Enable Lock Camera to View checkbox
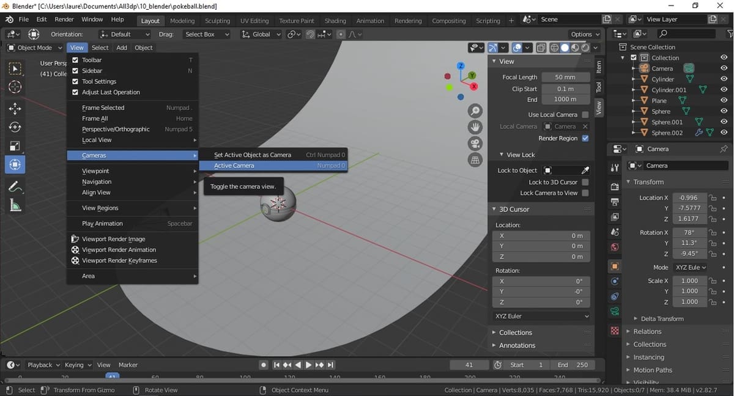This screenshot has height=396, width=734. tap(585, 193)
